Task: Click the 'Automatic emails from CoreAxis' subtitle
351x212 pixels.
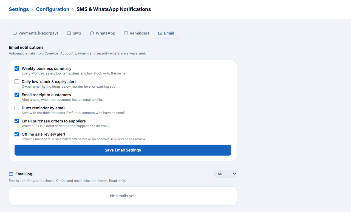Action: point(77,53)
